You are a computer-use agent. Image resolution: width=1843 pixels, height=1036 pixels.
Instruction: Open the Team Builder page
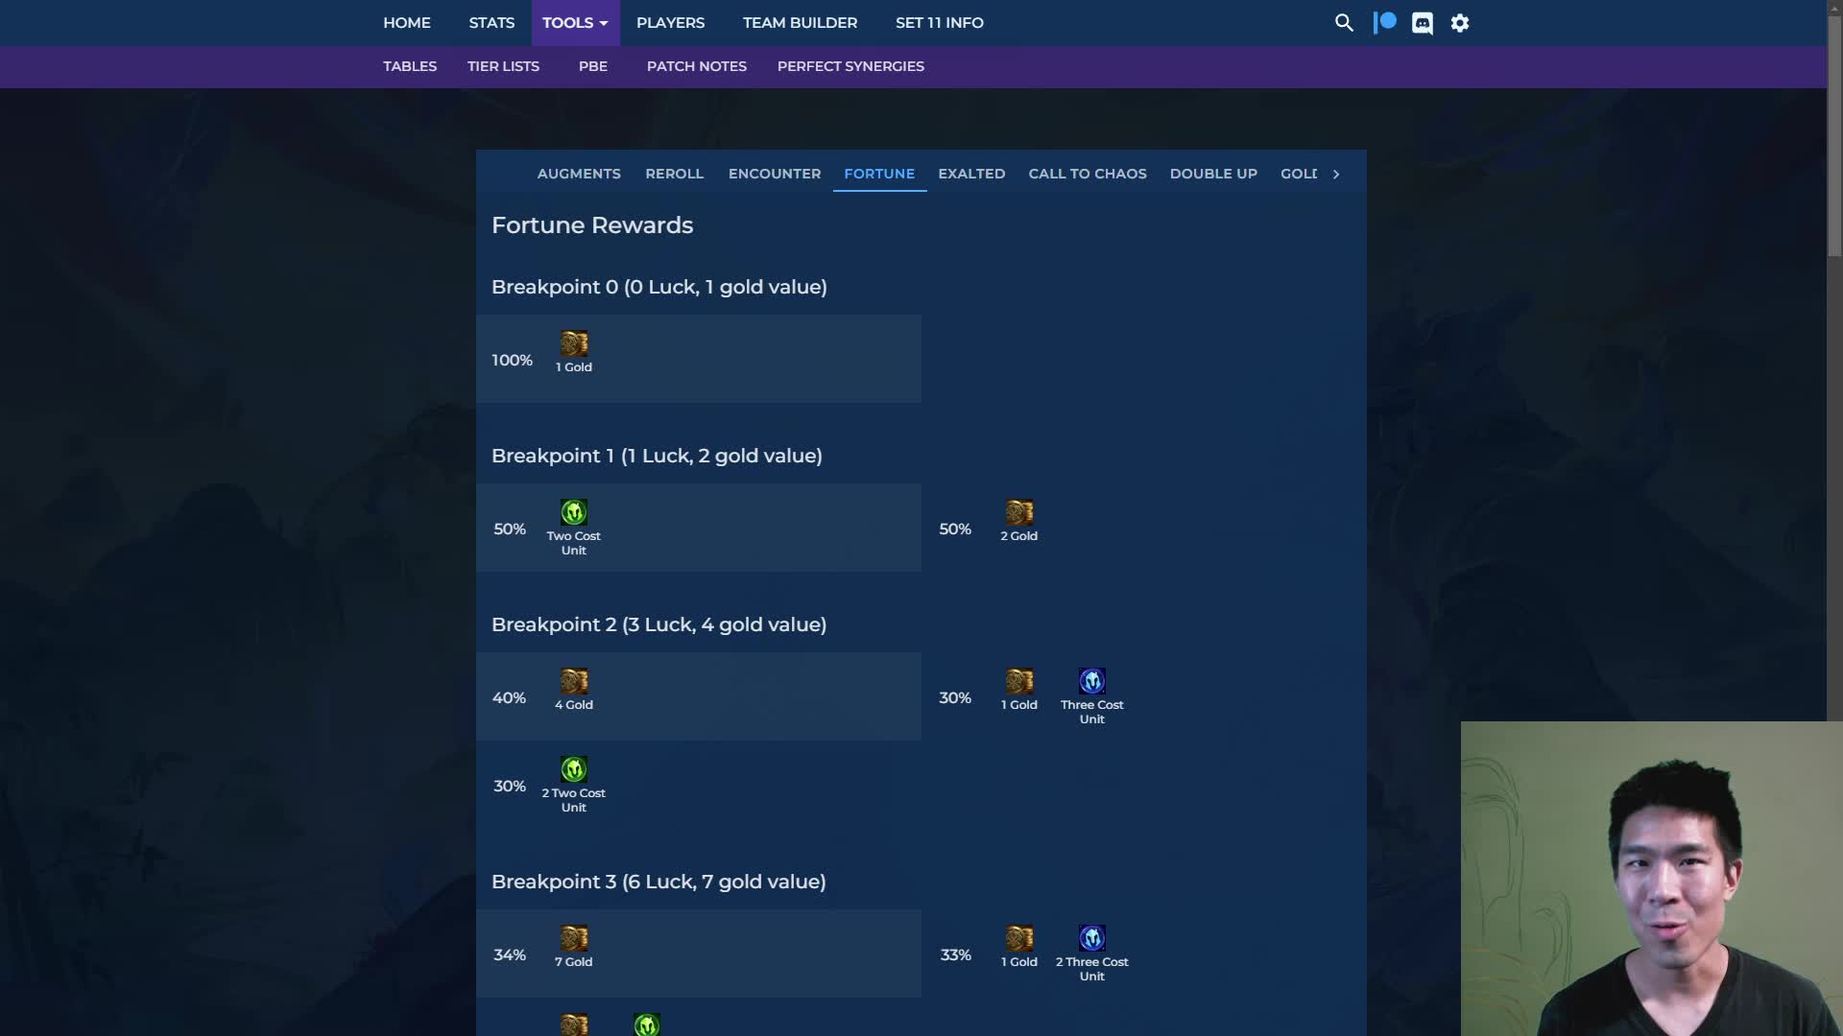tap(800, 23)
